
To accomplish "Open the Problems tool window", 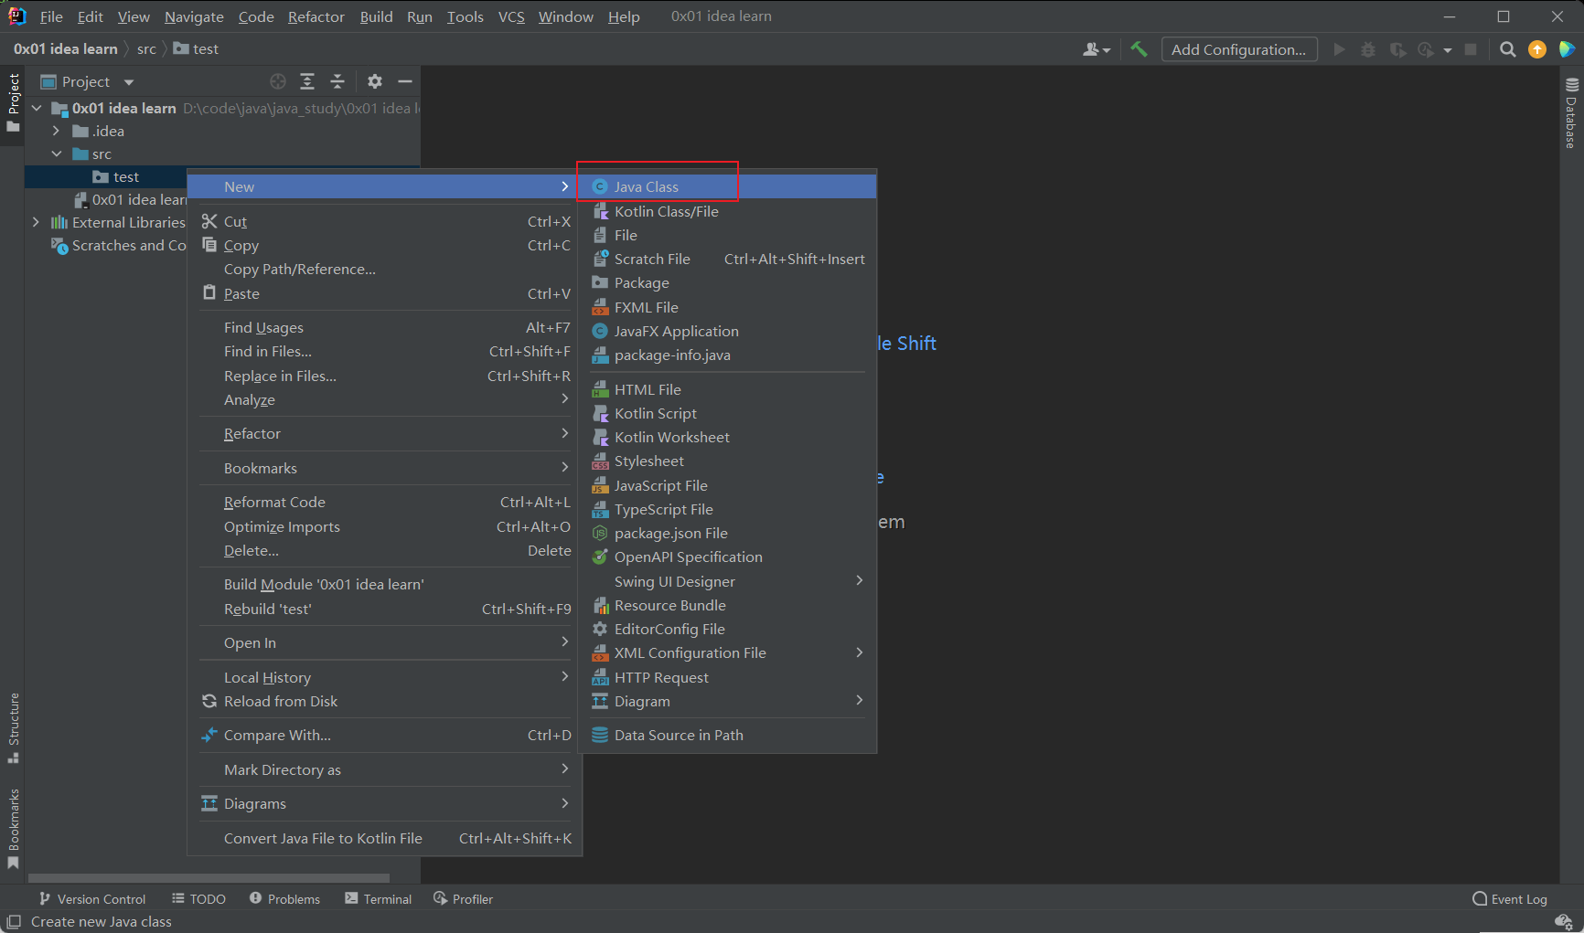I will (284, 899).
